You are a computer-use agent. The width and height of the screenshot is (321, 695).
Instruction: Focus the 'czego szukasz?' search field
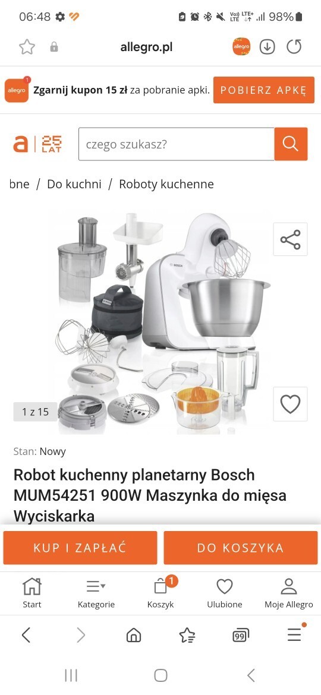coord(177,144)
